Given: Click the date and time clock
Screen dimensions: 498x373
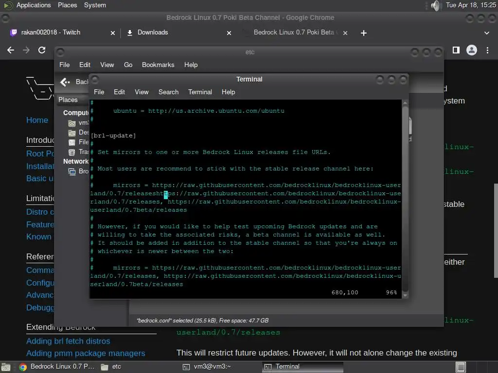Looking at the screenshot, I should tap(471, 5).
